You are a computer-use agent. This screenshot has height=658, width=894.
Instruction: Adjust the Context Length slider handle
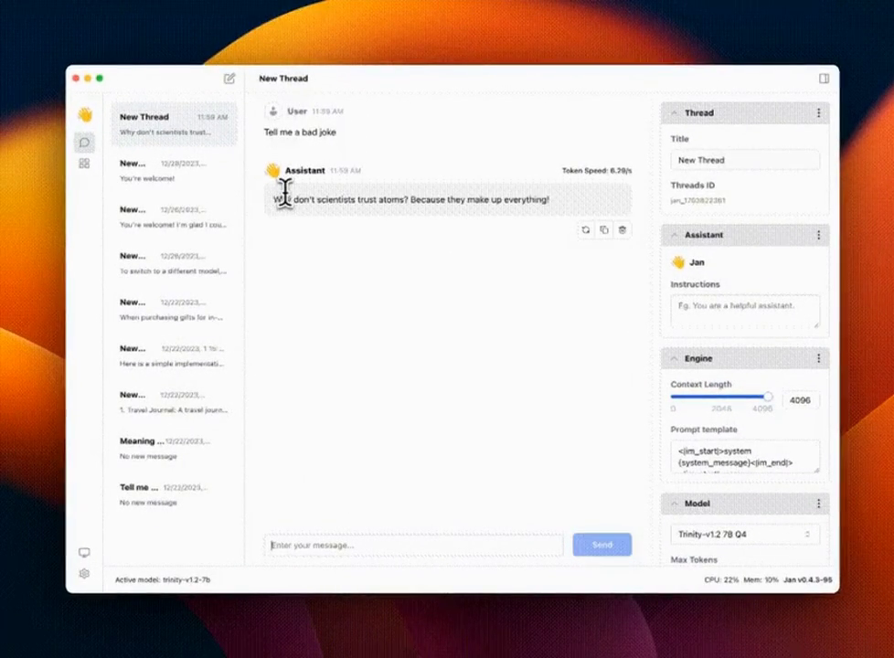point(768,397)
